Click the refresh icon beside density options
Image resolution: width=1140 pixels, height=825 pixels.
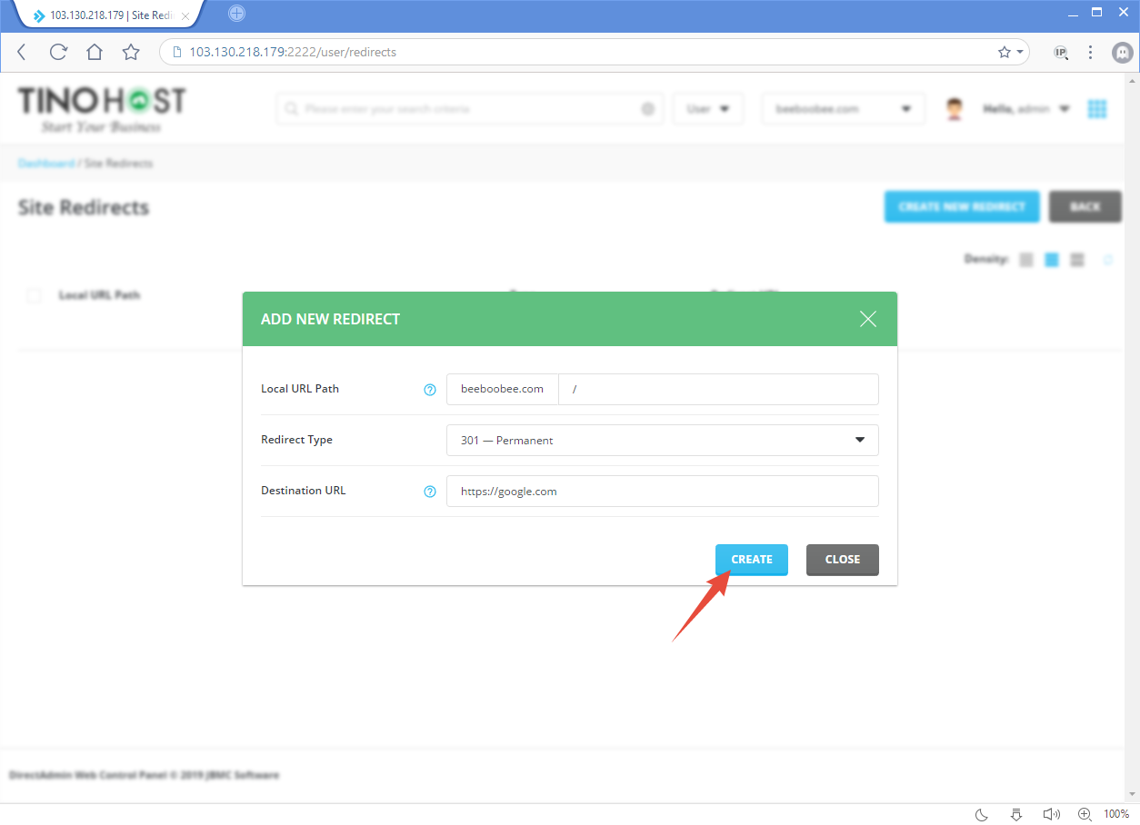click(1109, 259)
